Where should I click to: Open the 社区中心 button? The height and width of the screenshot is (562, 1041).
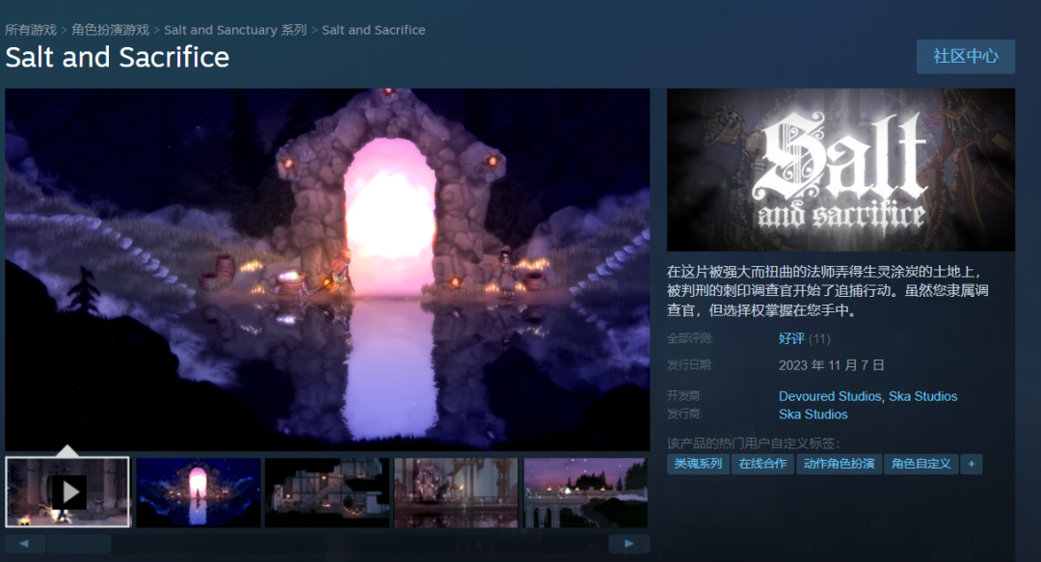coord(965,57)
